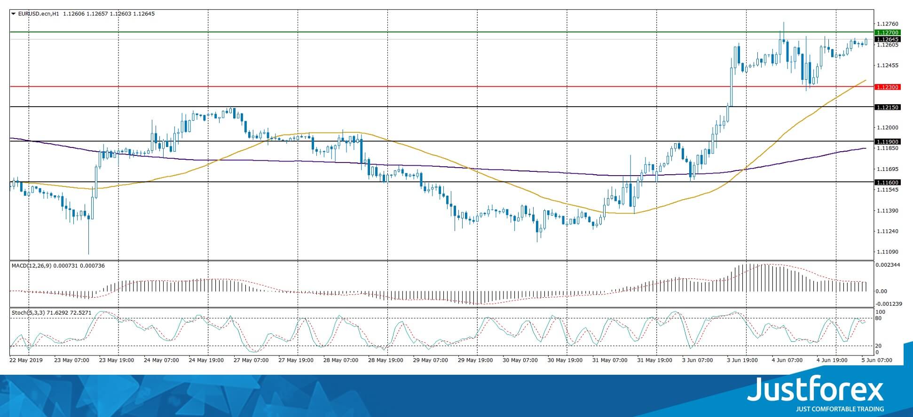
Task: Click the 30 May 19:00 time label
Action: pyautogui.click(x=565, y=360)
